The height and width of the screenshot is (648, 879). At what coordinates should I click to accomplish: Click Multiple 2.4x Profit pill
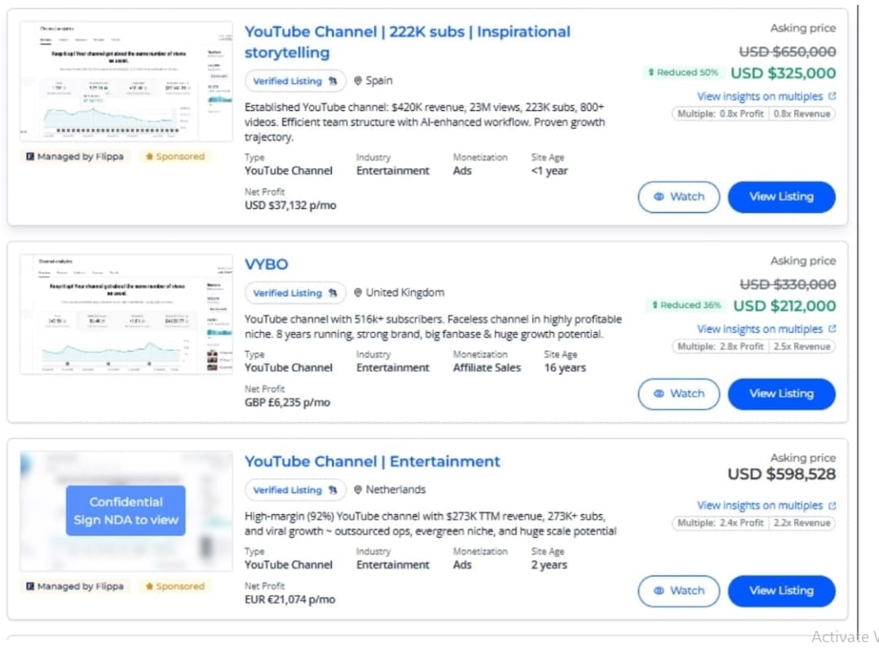pyautogui.click(x=720, y=523)
